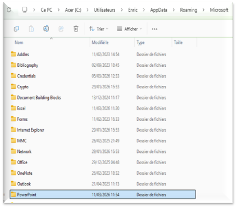This screenshot has width=237, height=208.
Task: Click the Paste toolbar icon
Action: click(31, 29)
